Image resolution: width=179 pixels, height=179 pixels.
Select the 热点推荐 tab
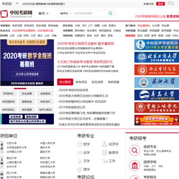coord(65,82)
